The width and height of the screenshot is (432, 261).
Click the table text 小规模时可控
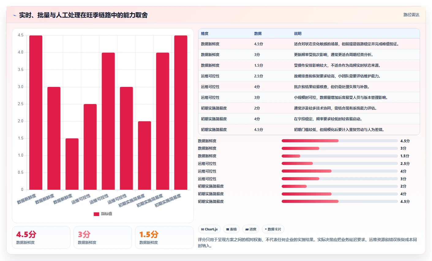[305, 98]
